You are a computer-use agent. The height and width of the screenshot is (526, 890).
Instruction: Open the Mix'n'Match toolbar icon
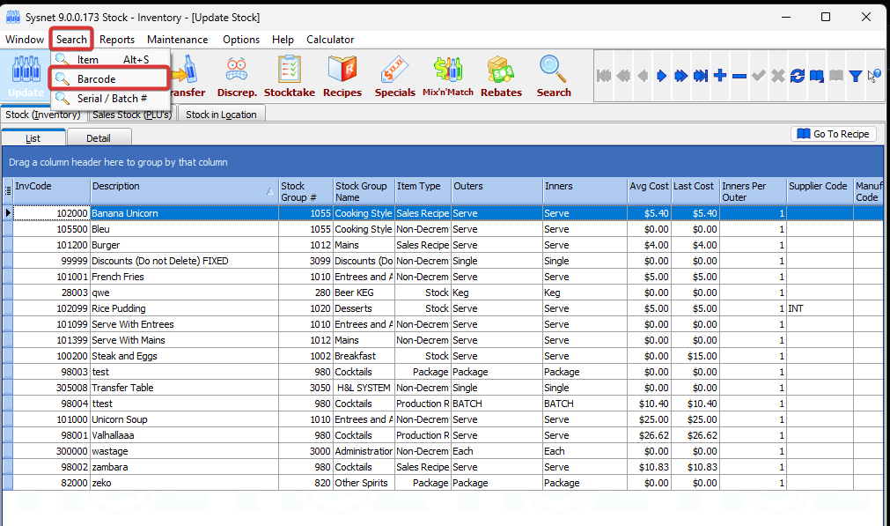point(448,77)
